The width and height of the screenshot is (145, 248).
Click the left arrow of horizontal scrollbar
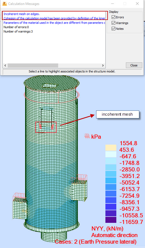[5, 65]
